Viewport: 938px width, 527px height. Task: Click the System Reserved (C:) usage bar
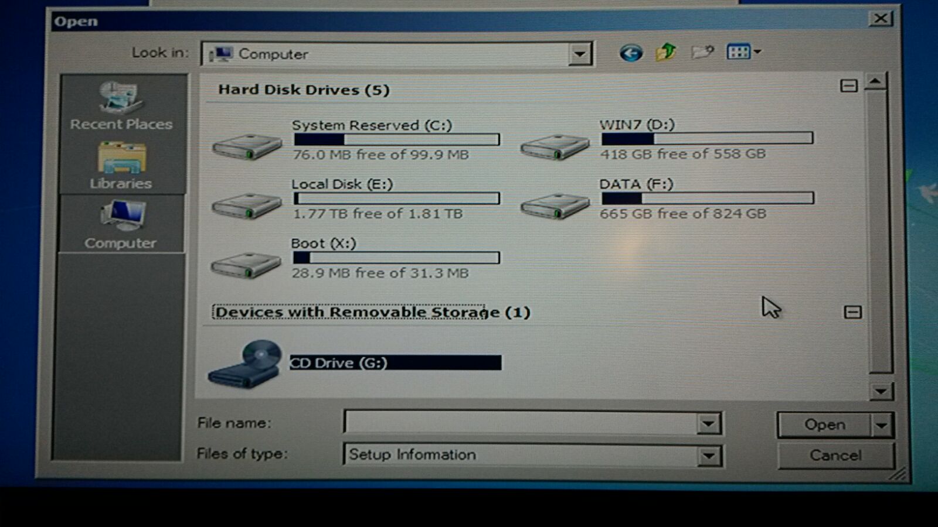(x=397, y=139)
